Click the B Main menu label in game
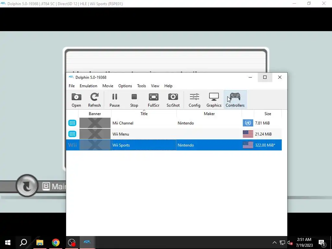 54,186
